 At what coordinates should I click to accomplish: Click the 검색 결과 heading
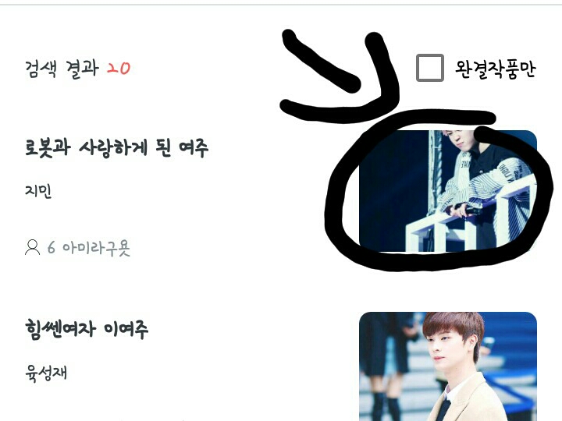(62, 68)
